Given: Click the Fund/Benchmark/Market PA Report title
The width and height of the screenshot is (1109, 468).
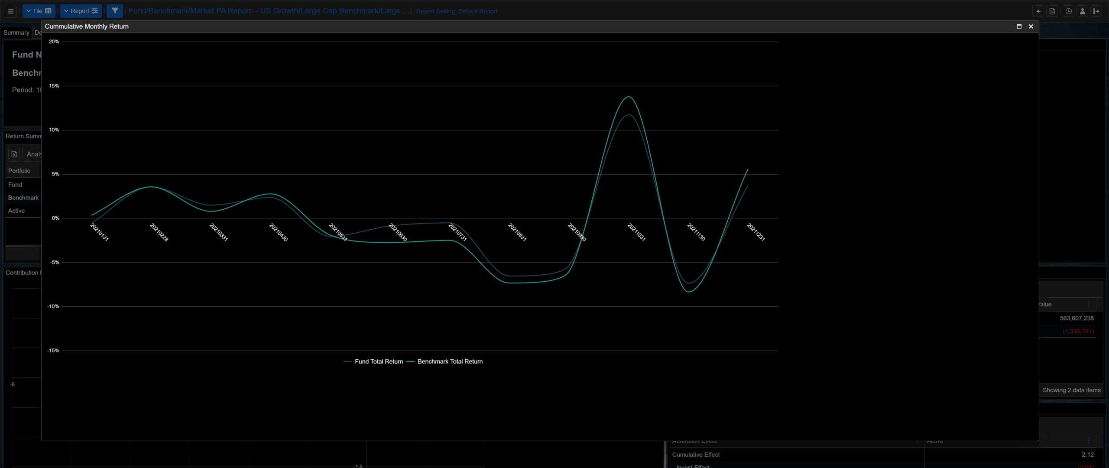Looking at the screenshot, I should tap(269, 11).
